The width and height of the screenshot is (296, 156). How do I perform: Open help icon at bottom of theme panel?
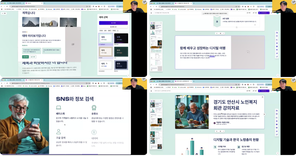pos(129,75)
